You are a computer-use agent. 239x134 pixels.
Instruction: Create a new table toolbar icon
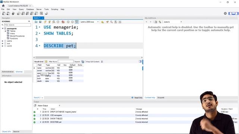pyautogui.click(x=23, y=13)
